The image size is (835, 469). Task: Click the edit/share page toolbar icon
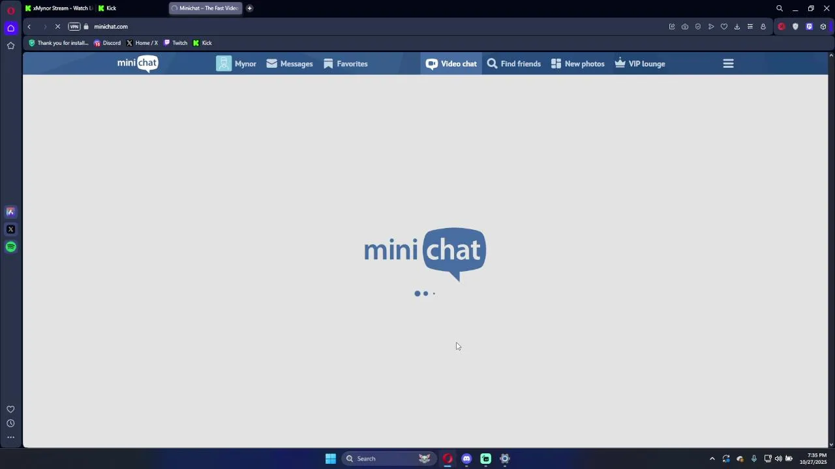pyautogui.click(x=672, y=27)
